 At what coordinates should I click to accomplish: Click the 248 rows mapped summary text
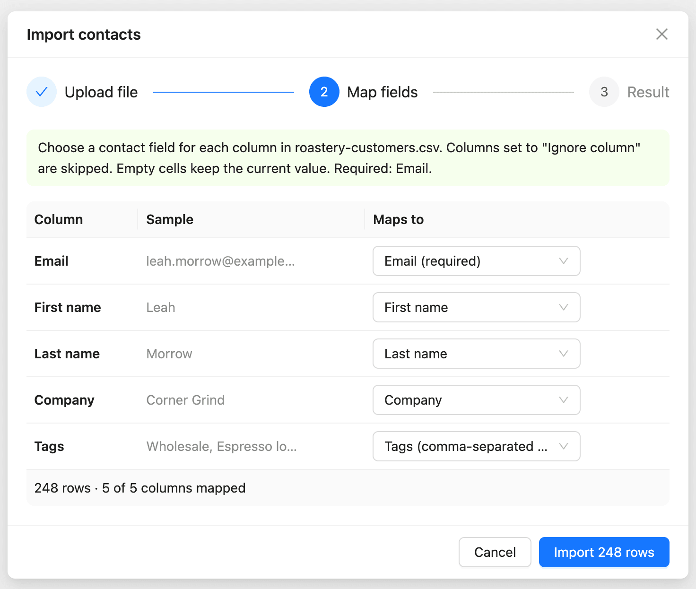click(140, 488)
